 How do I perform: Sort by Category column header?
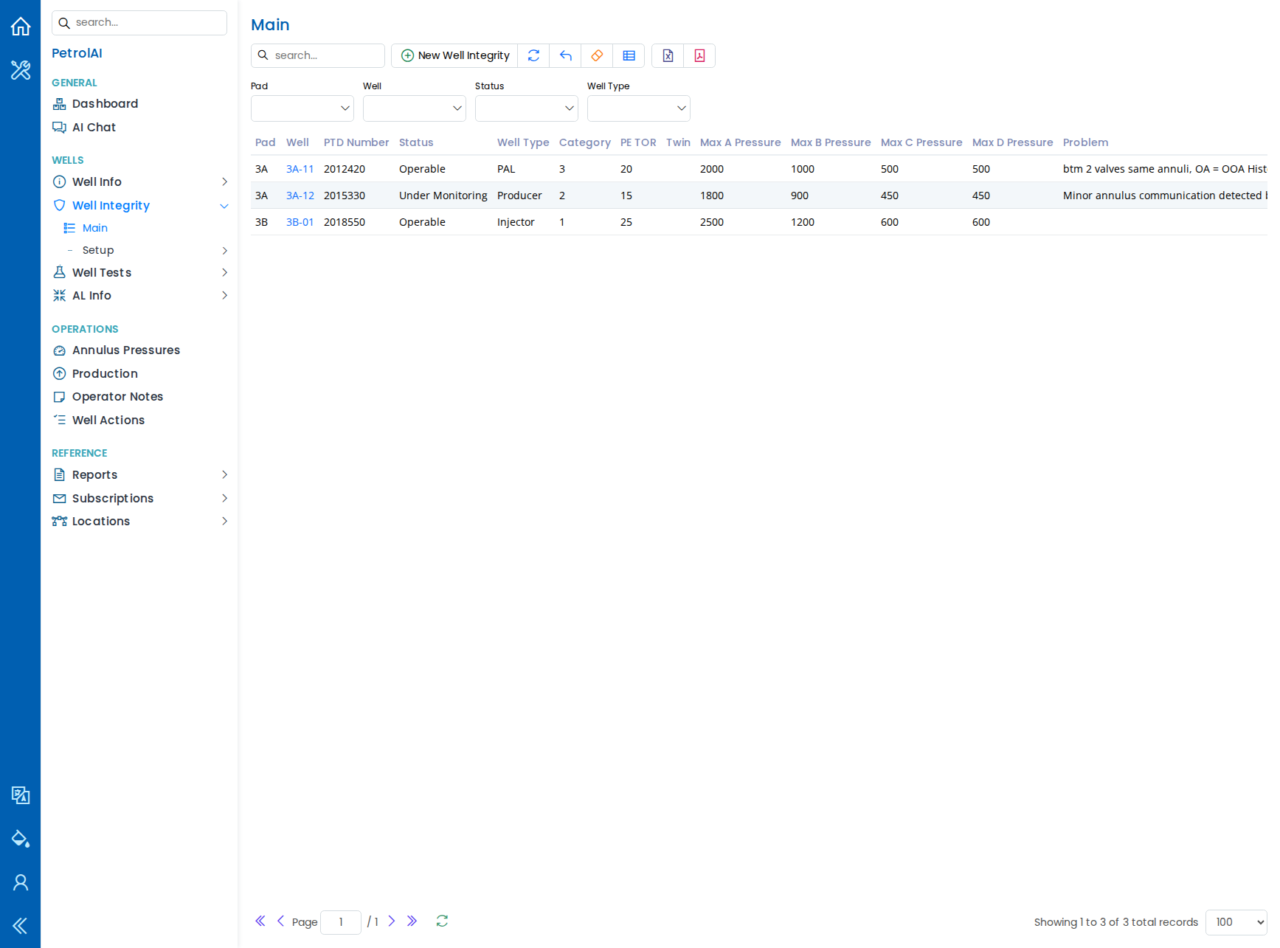(x=585, y=142)
